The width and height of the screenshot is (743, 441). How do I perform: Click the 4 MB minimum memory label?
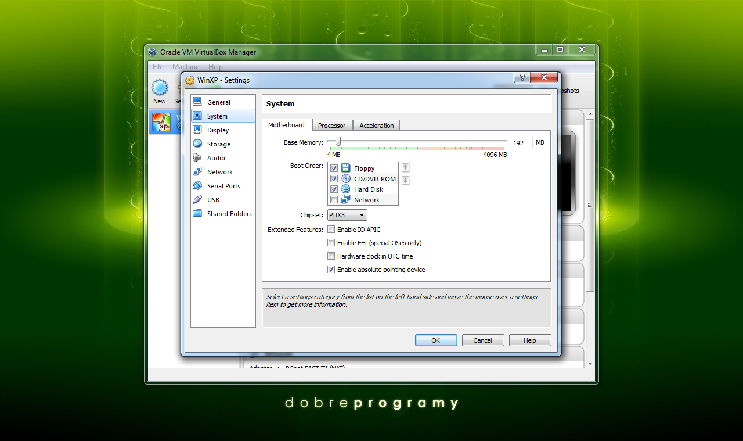[x=334, y=155]
